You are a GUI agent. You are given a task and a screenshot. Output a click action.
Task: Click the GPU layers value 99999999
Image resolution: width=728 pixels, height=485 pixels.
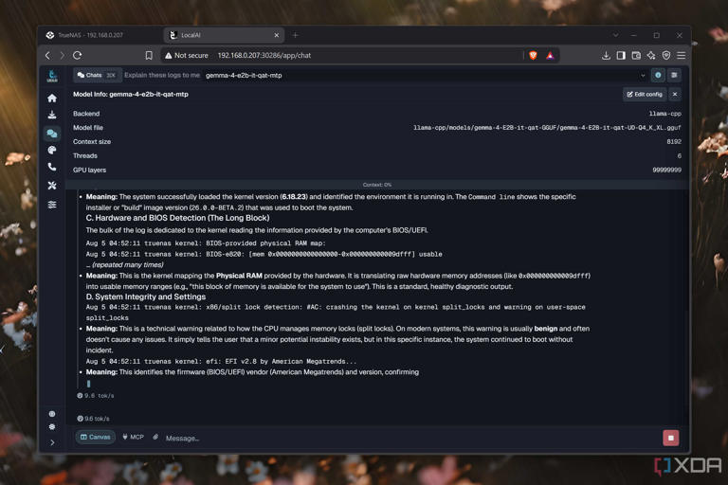click(x=666, y=170)
